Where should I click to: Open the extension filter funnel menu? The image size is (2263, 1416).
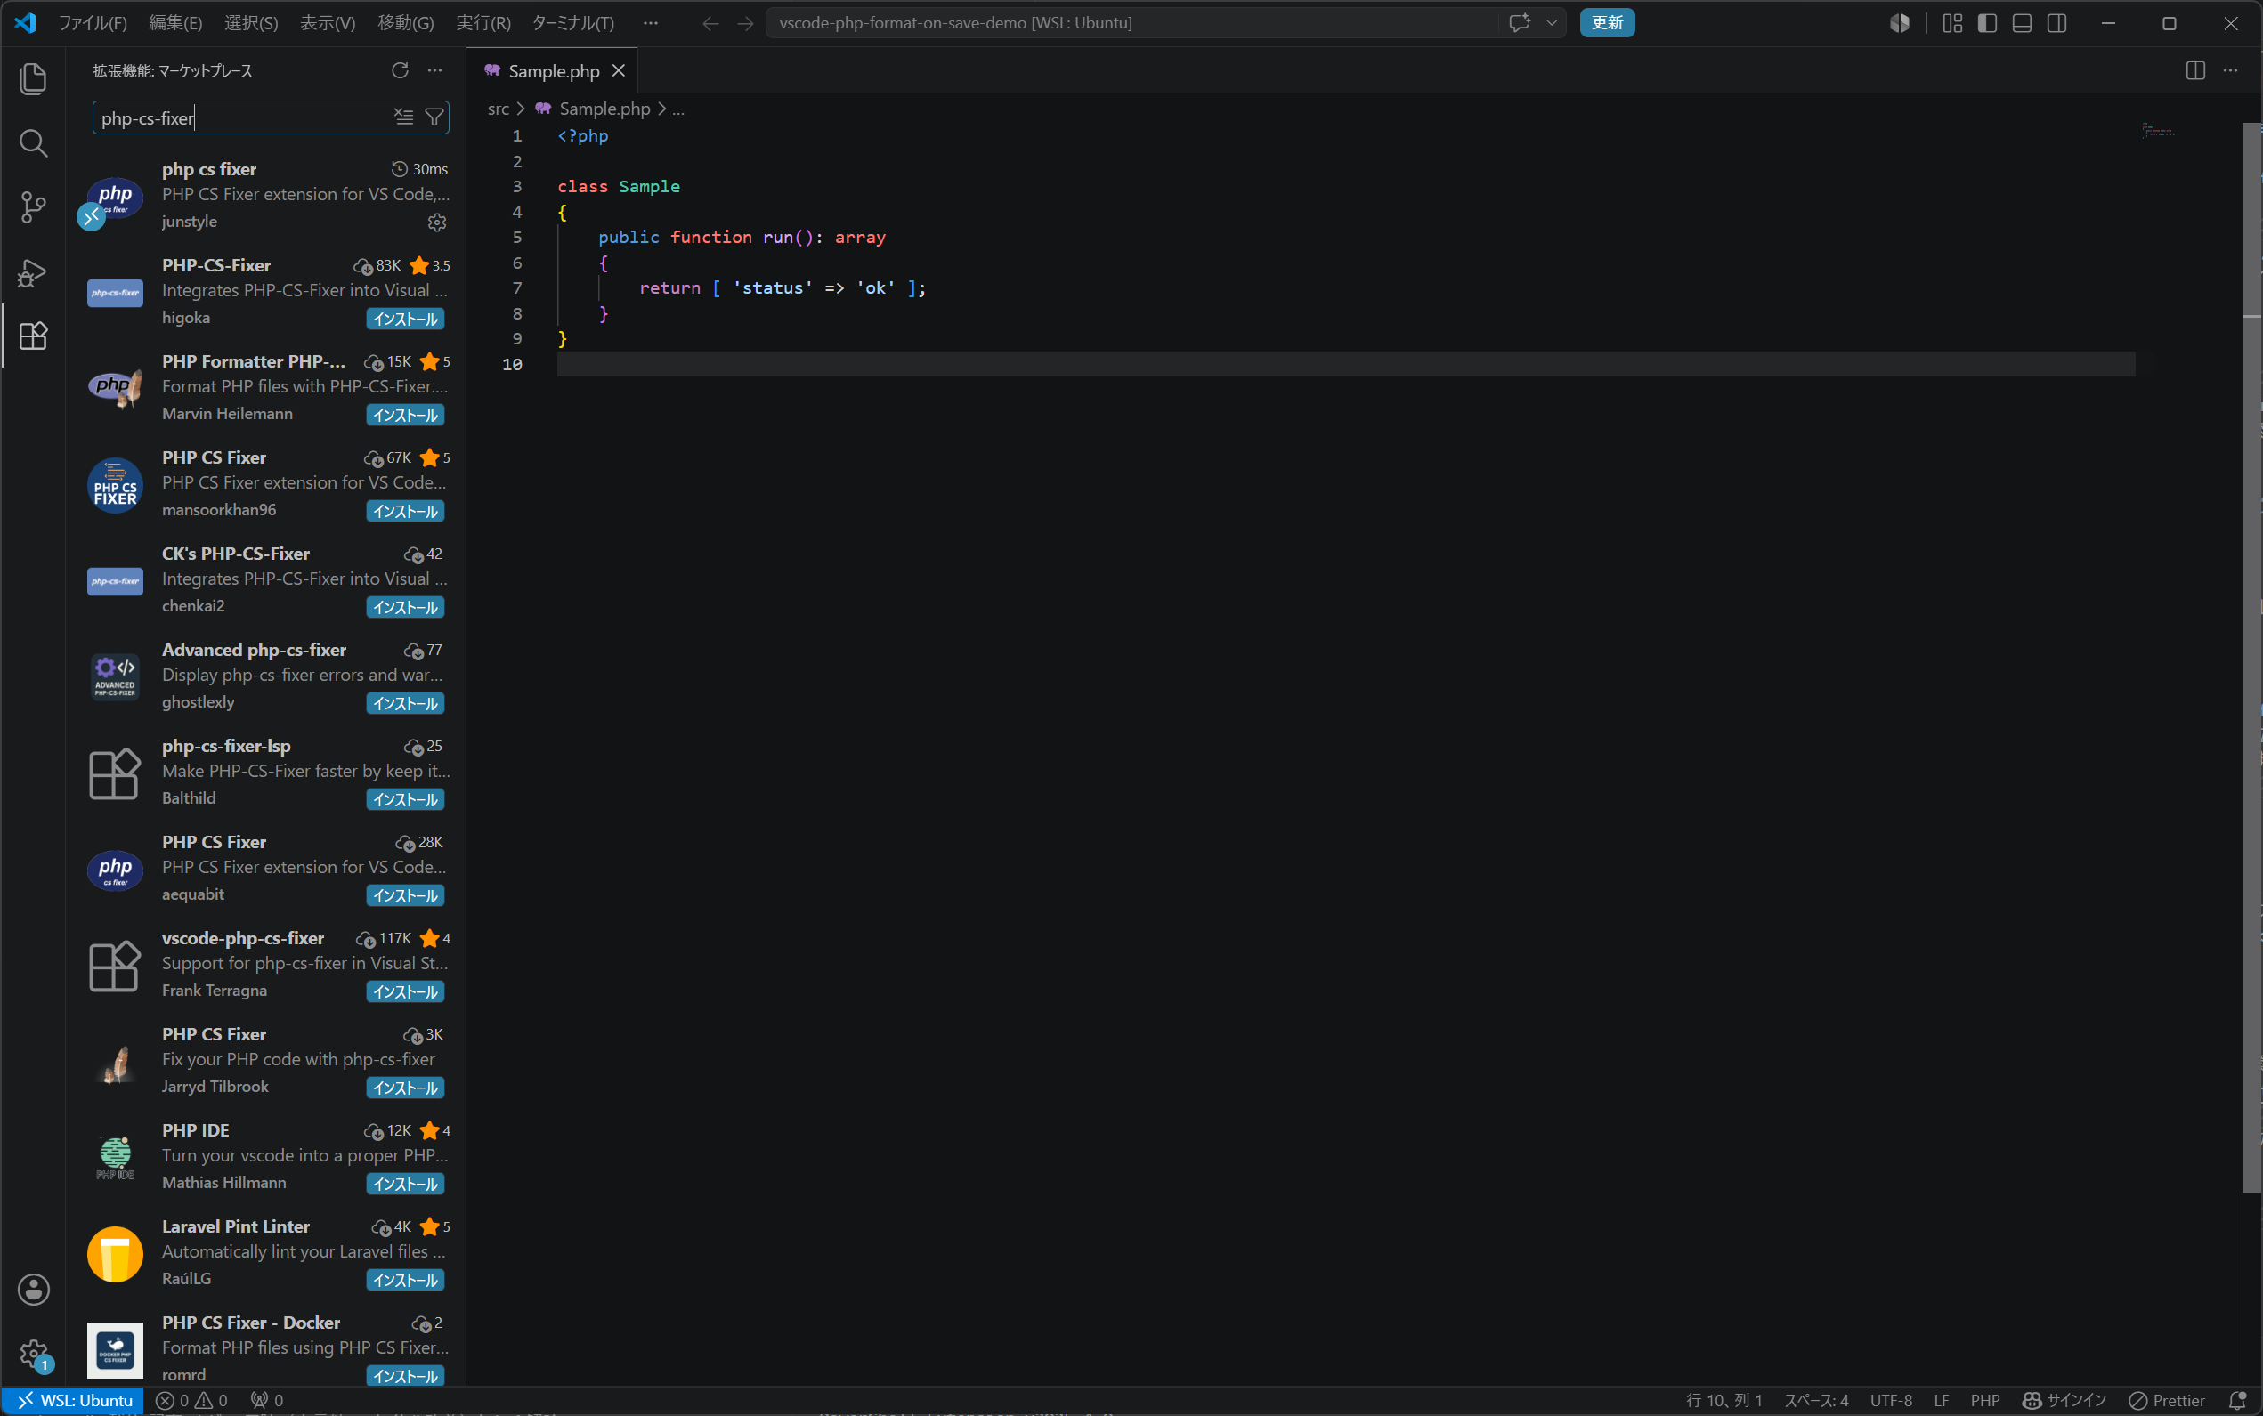(434, 117)
